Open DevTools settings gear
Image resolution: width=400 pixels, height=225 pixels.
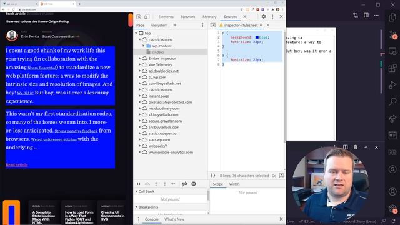pos(264,17)
